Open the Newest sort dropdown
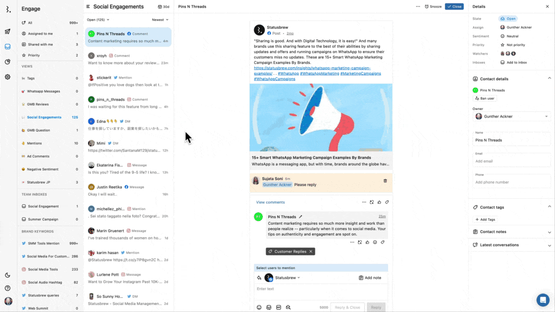This screenshot has width=555, height=312. 160,19
